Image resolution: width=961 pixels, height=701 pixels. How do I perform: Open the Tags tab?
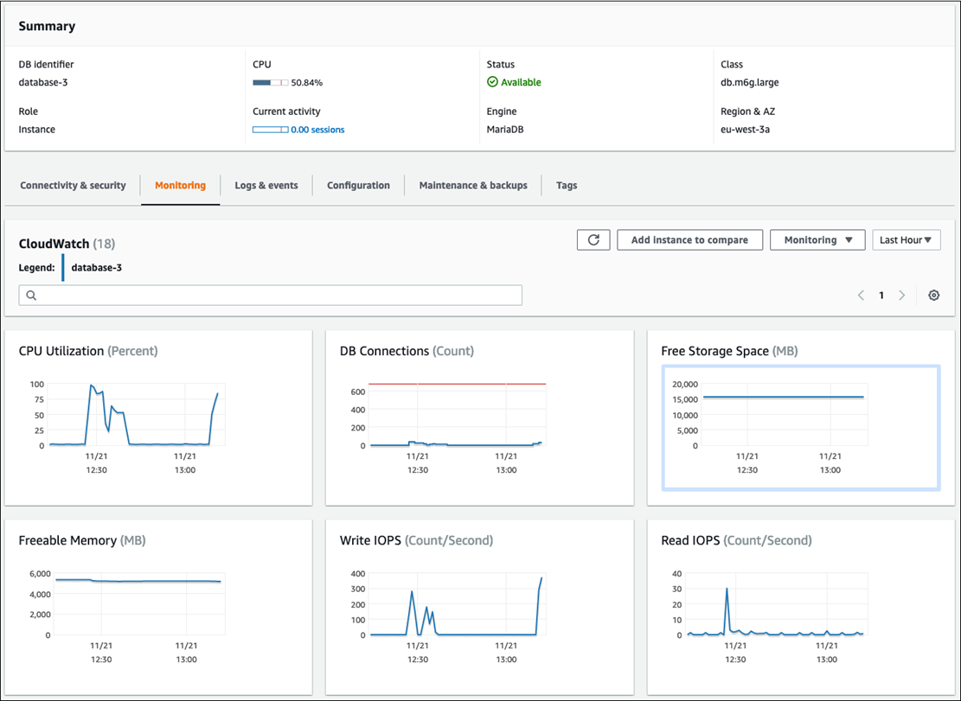[x=567, y=185]
